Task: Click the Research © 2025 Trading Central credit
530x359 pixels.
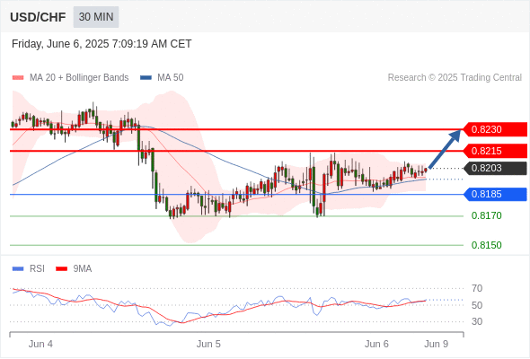Action: tap(455, 78)
